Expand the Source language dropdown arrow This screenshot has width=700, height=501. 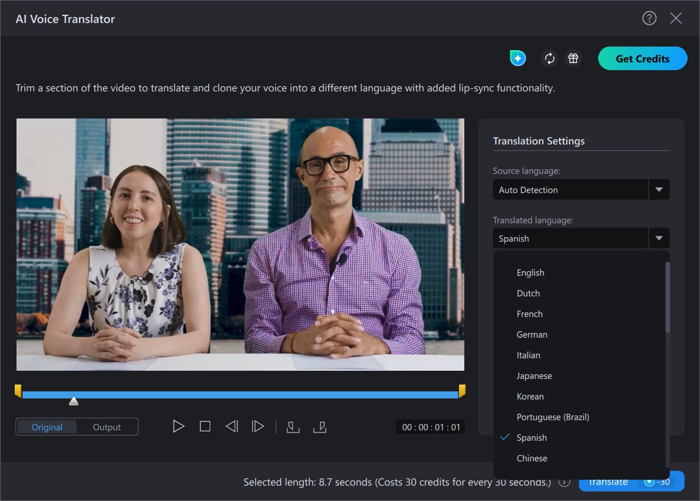click(x=659, y=190)
